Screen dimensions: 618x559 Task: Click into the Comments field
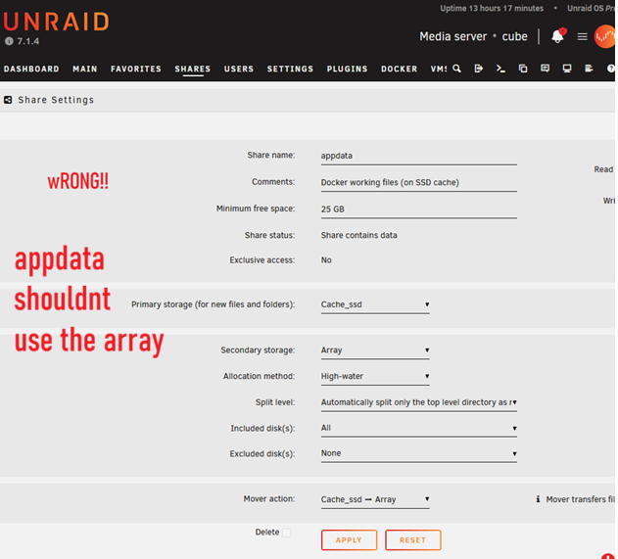[x=419, y=183]
